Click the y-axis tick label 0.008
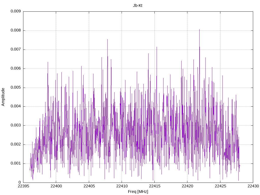Viewport: 260px width, 195px height. 16,30
